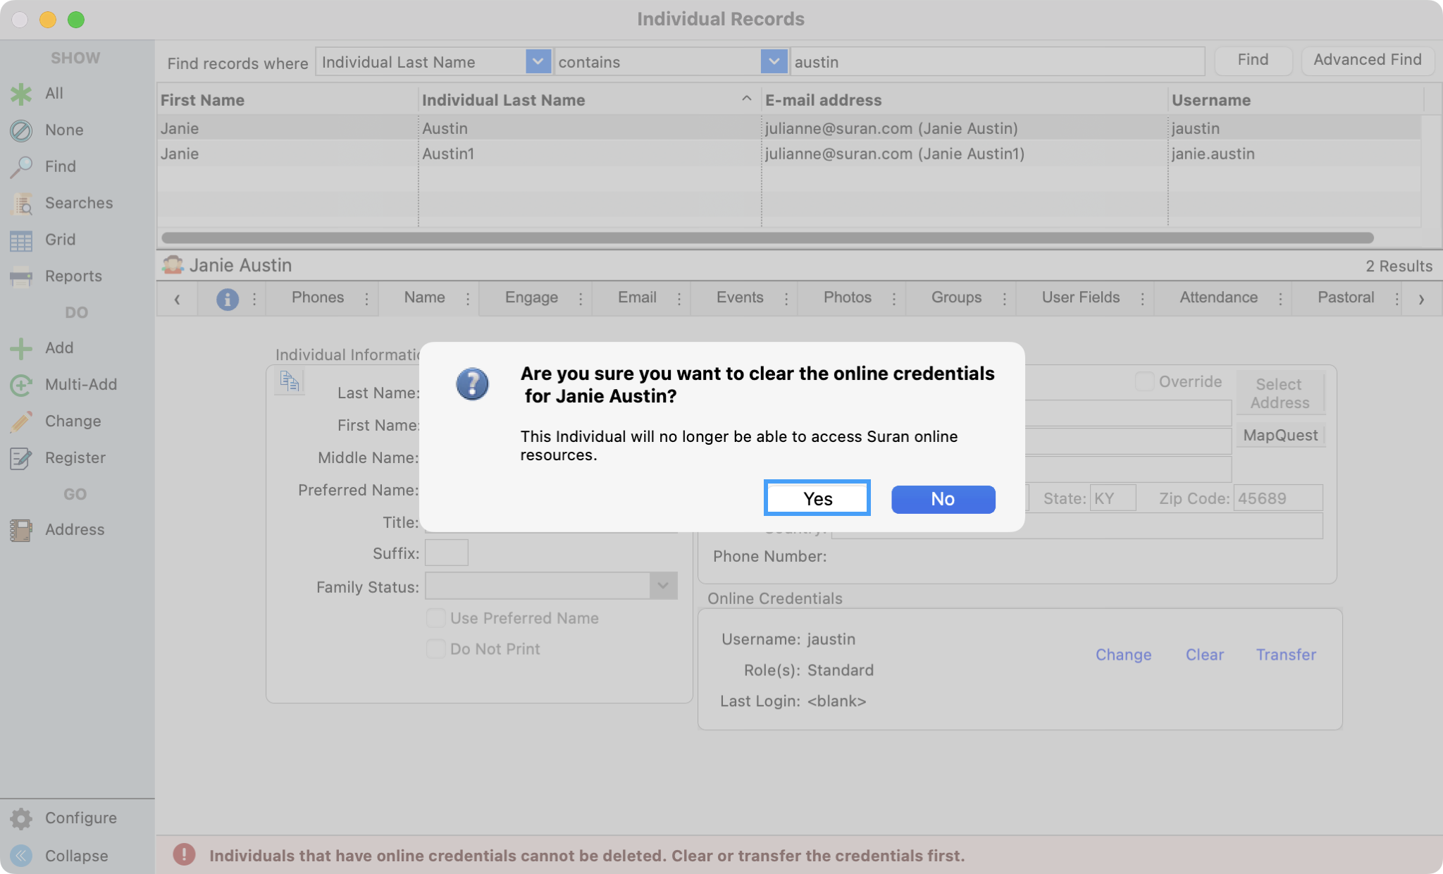This screenshot has width=1443, height=874.
Task: Check the Do Not Print box
Action: click(x=436, y=649)
